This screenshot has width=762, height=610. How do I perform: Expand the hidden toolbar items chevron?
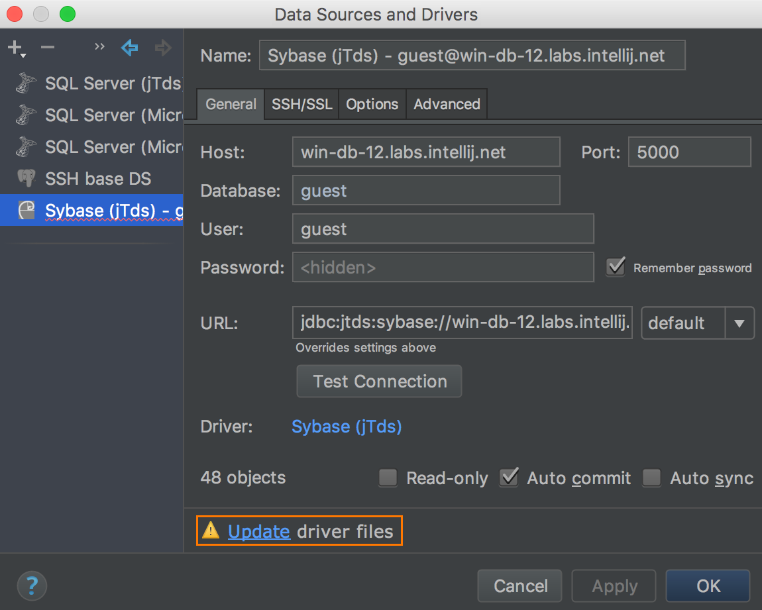tap(99, 46)
